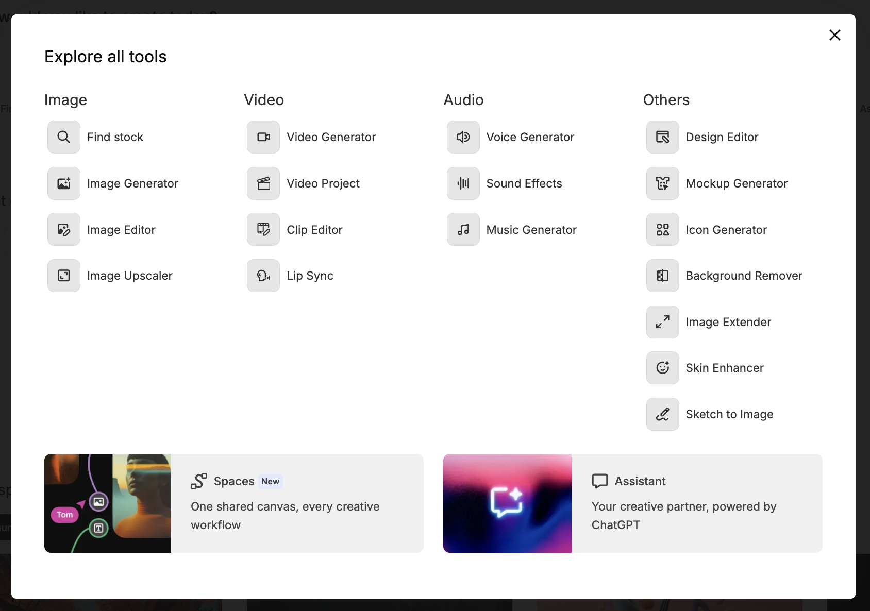Click the Video Generator camera icon
870x611 pixels.
pos(263,137)
